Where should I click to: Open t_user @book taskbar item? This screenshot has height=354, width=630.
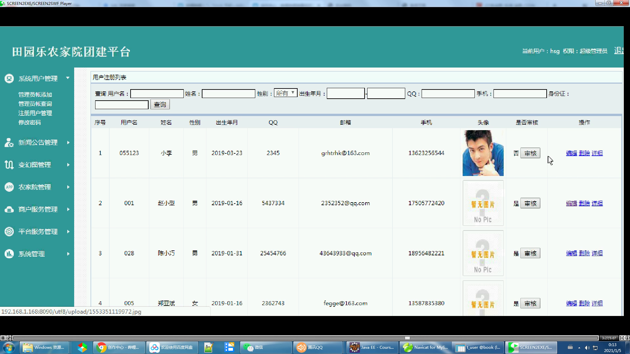pos(478,347)
